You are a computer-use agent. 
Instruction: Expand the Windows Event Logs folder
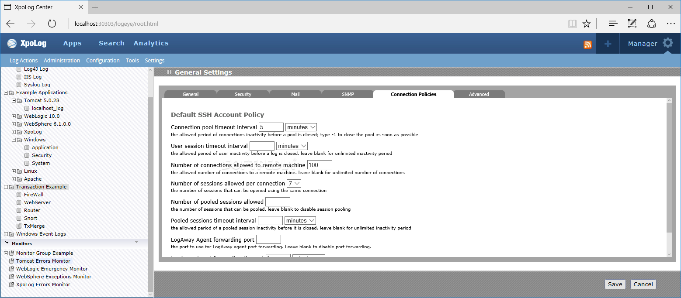point(6,234)
